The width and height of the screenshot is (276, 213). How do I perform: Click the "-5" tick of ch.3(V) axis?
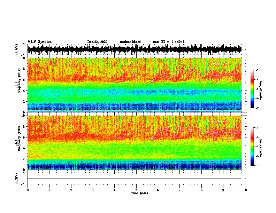pos(23,184)
